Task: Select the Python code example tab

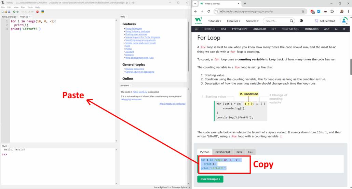Action: click(x=205, y=152)
